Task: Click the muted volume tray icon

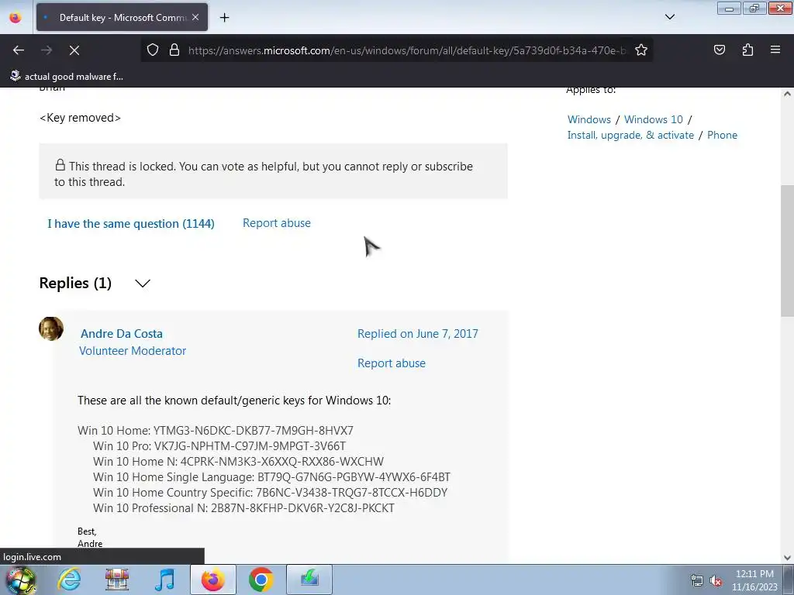Action: (716, 581)
